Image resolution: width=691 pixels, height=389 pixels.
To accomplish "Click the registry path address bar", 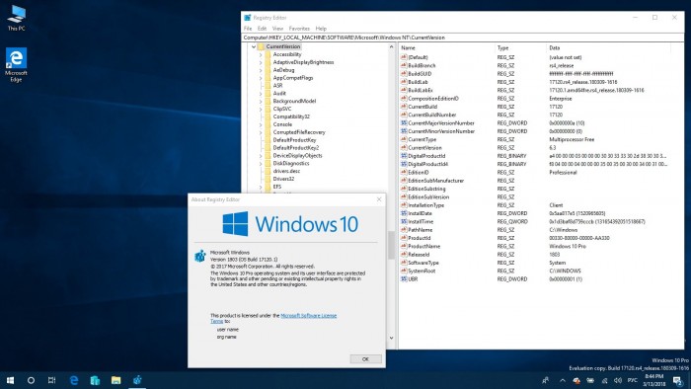I will click(x=463, y=38).
